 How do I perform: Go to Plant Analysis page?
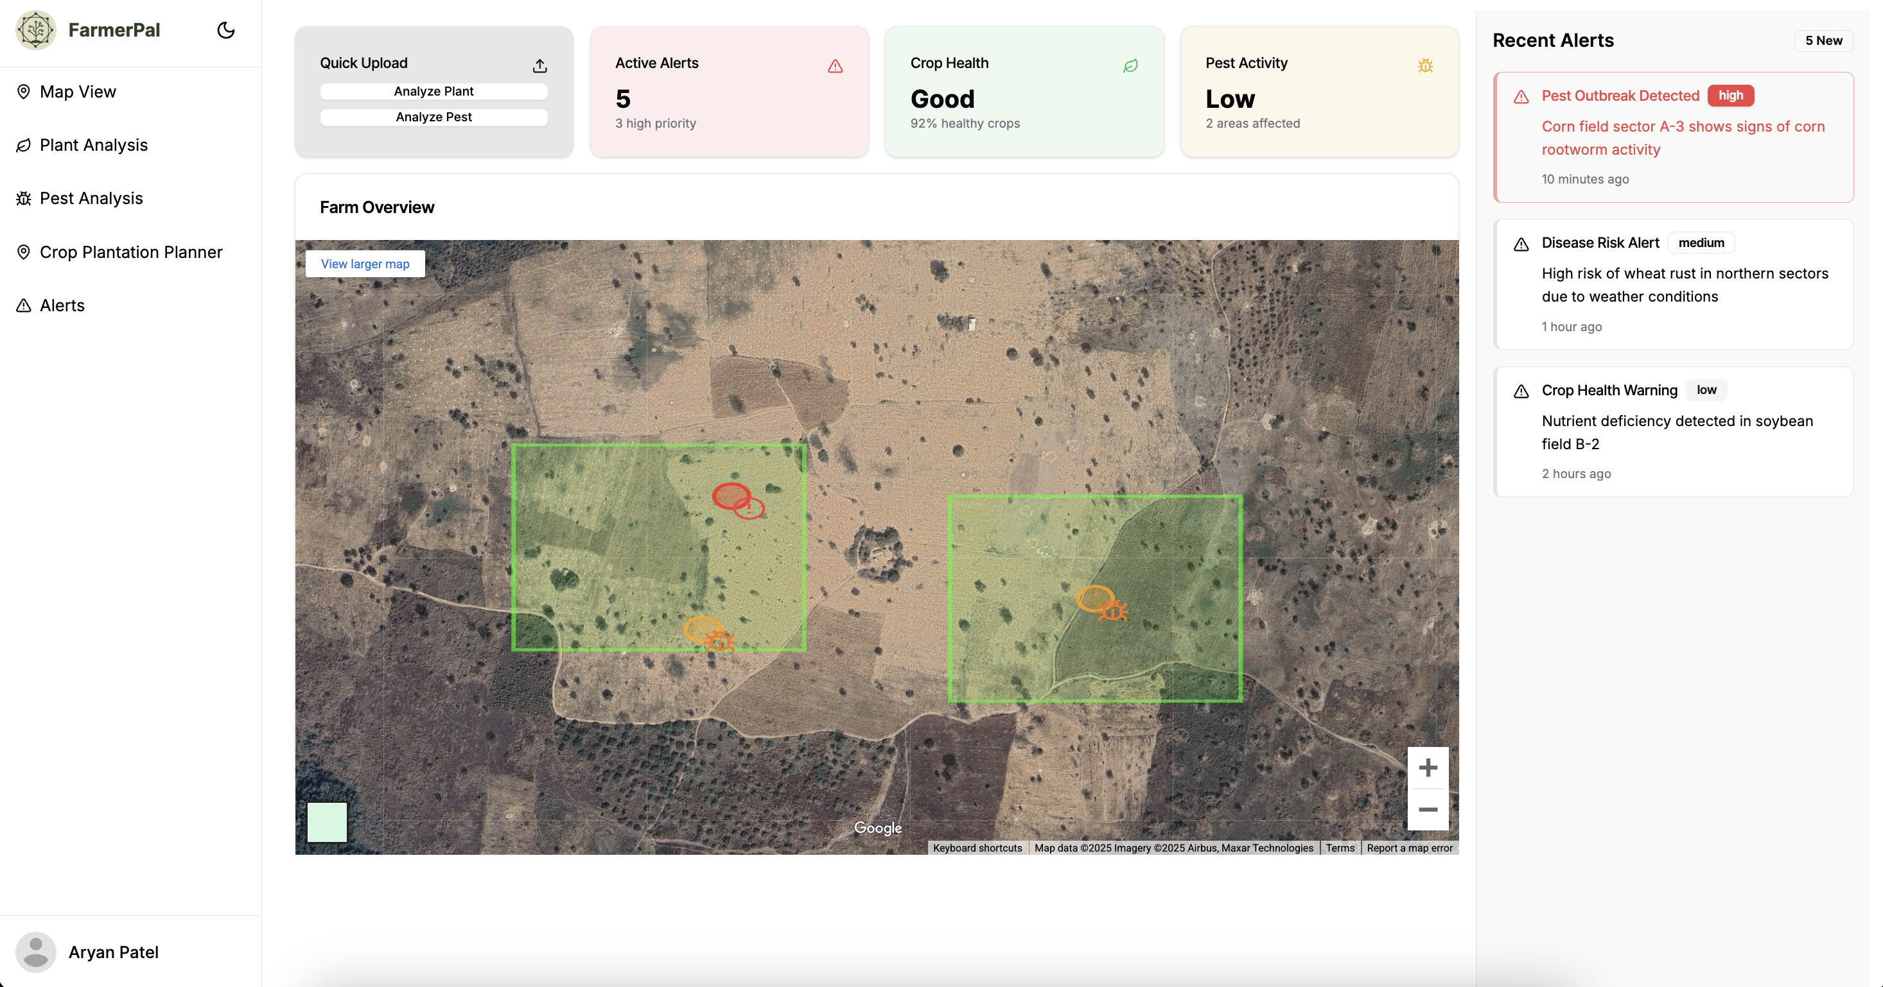click(x=94, y=144)
